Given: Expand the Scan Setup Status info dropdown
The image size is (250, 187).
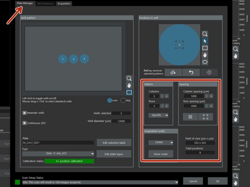Looking at the screenshot, I should [x=177, y=182].
